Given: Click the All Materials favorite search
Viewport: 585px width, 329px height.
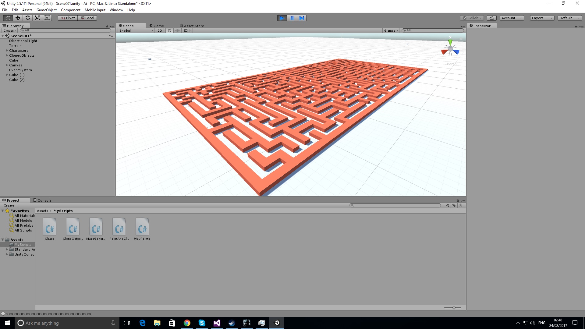Looking at the screenshot, I should [x=22, y=216].
